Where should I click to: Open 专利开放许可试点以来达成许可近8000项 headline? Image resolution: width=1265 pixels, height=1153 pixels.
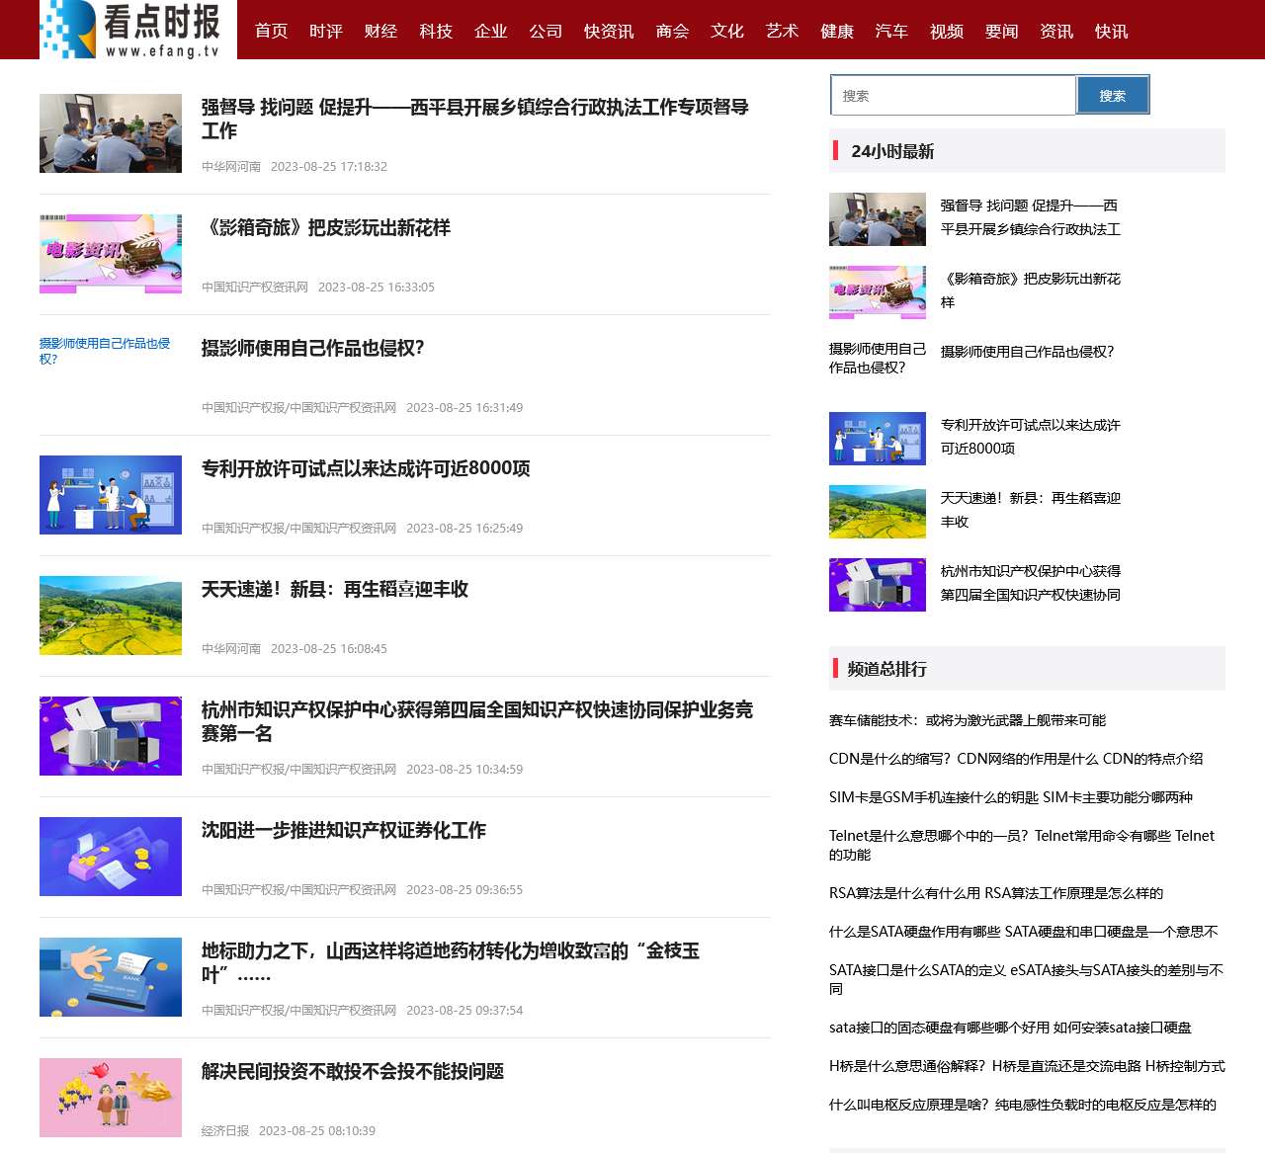point(366,469)
